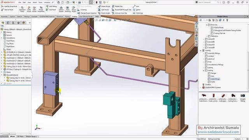This screenshot has width=249, height=140.
Task: Open the File menu
Action: (20, 3)
